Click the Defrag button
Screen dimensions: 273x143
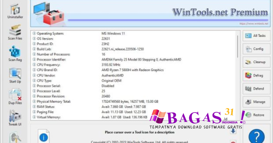(x=256, y=75)
